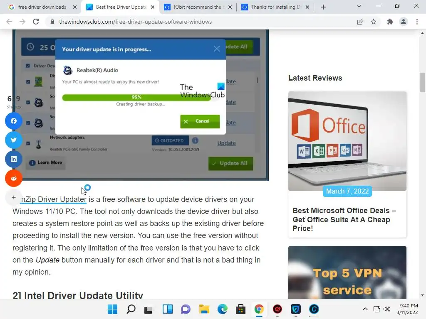This screenshot has width=426, height=319.
Task: Click the site lock icon
Action: (52, 22)
